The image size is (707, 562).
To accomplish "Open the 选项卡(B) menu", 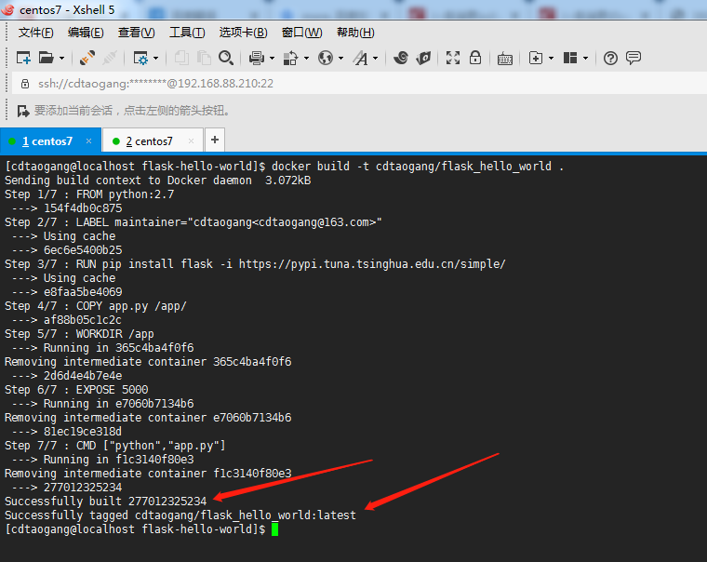I will click(x=244, y=33).
